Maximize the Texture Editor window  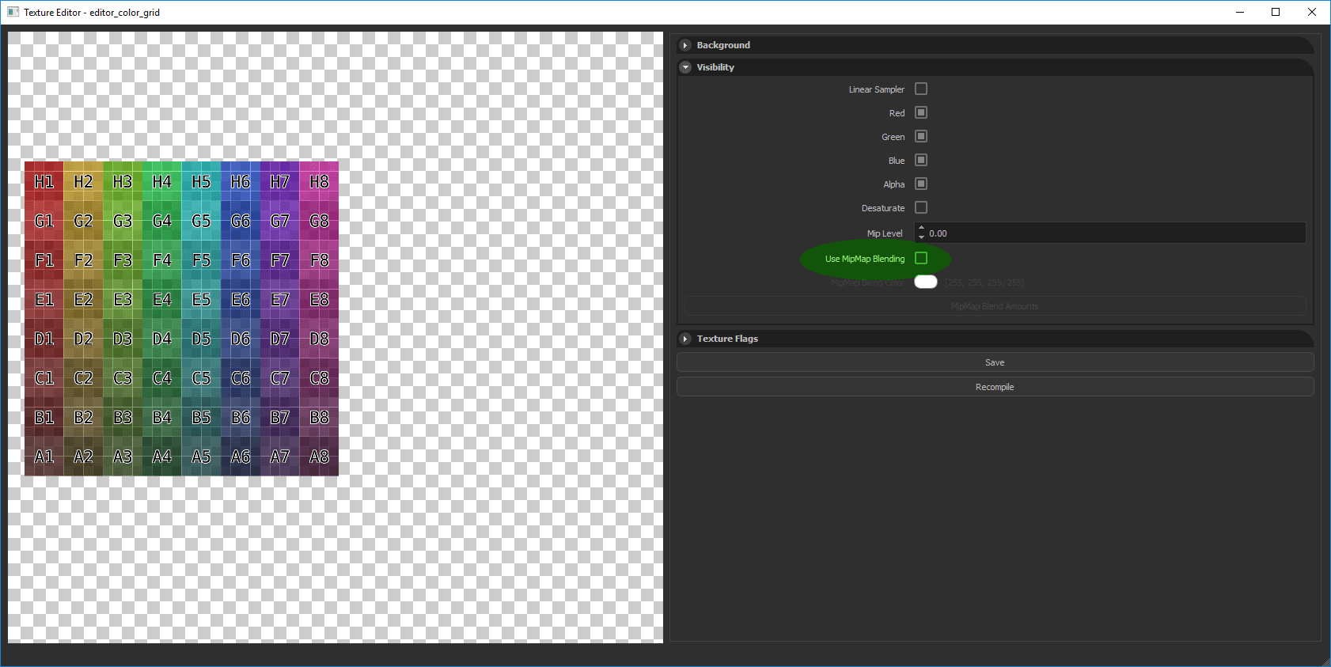point(1276,12)
